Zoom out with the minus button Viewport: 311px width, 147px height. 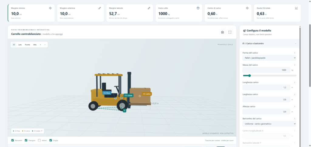45,45
